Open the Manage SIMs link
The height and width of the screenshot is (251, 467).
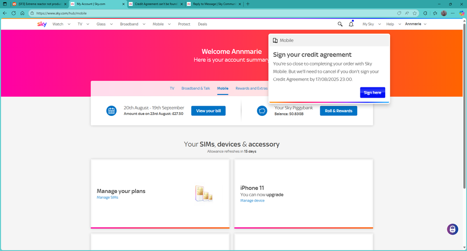(107, 198)
